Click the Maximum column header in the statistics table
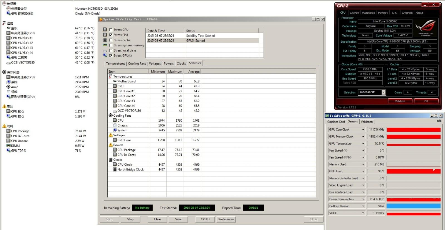Viewport: 445px width, 230px height. click(x=175, y=71)
